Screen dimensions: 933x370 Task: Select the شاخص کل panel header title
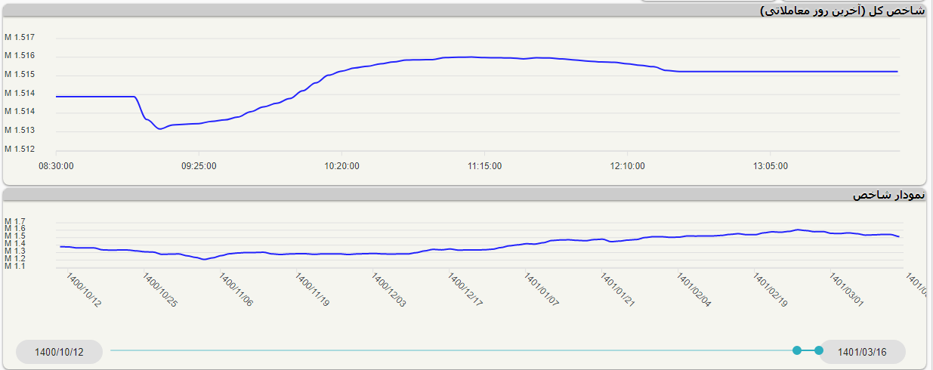[842, 11]
